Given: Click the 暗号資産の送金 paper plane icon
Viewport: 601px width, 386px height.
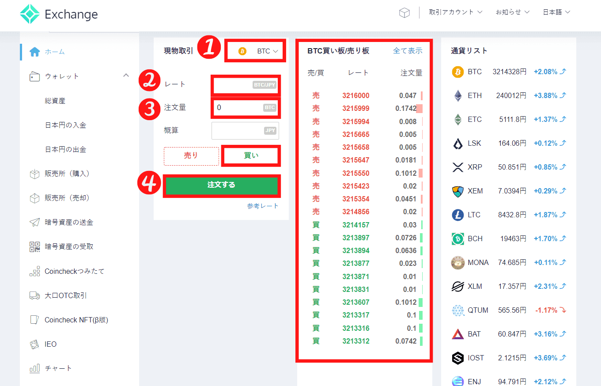Looking at the screenshot, I should click(x=34, y=222).
